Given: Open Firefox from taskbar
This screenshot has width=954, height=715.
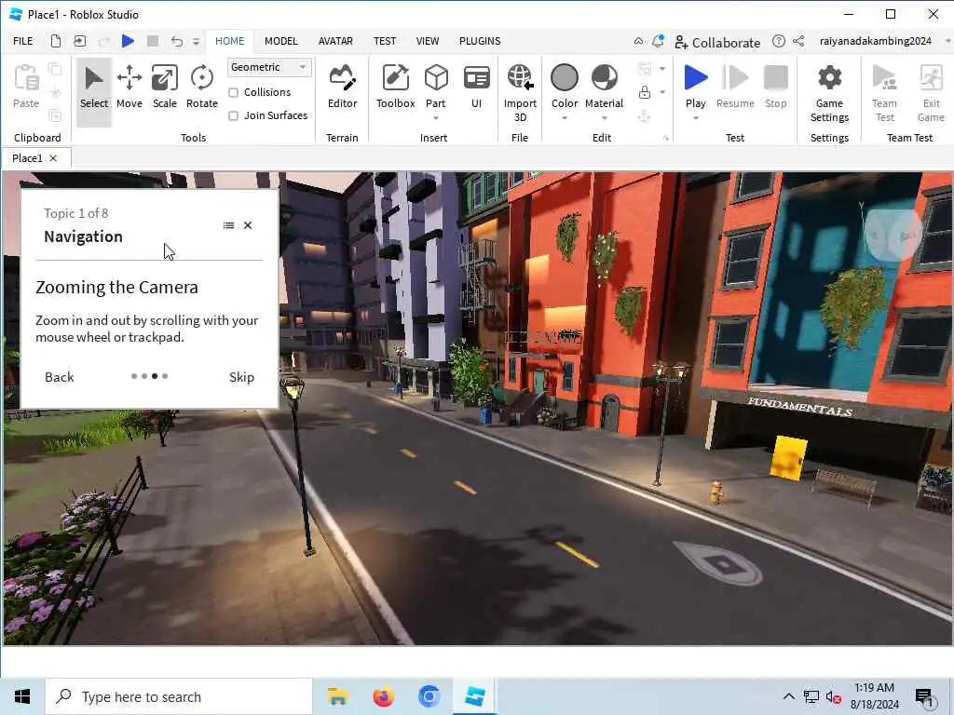Looking at the screenshot, I should point(383,696).
